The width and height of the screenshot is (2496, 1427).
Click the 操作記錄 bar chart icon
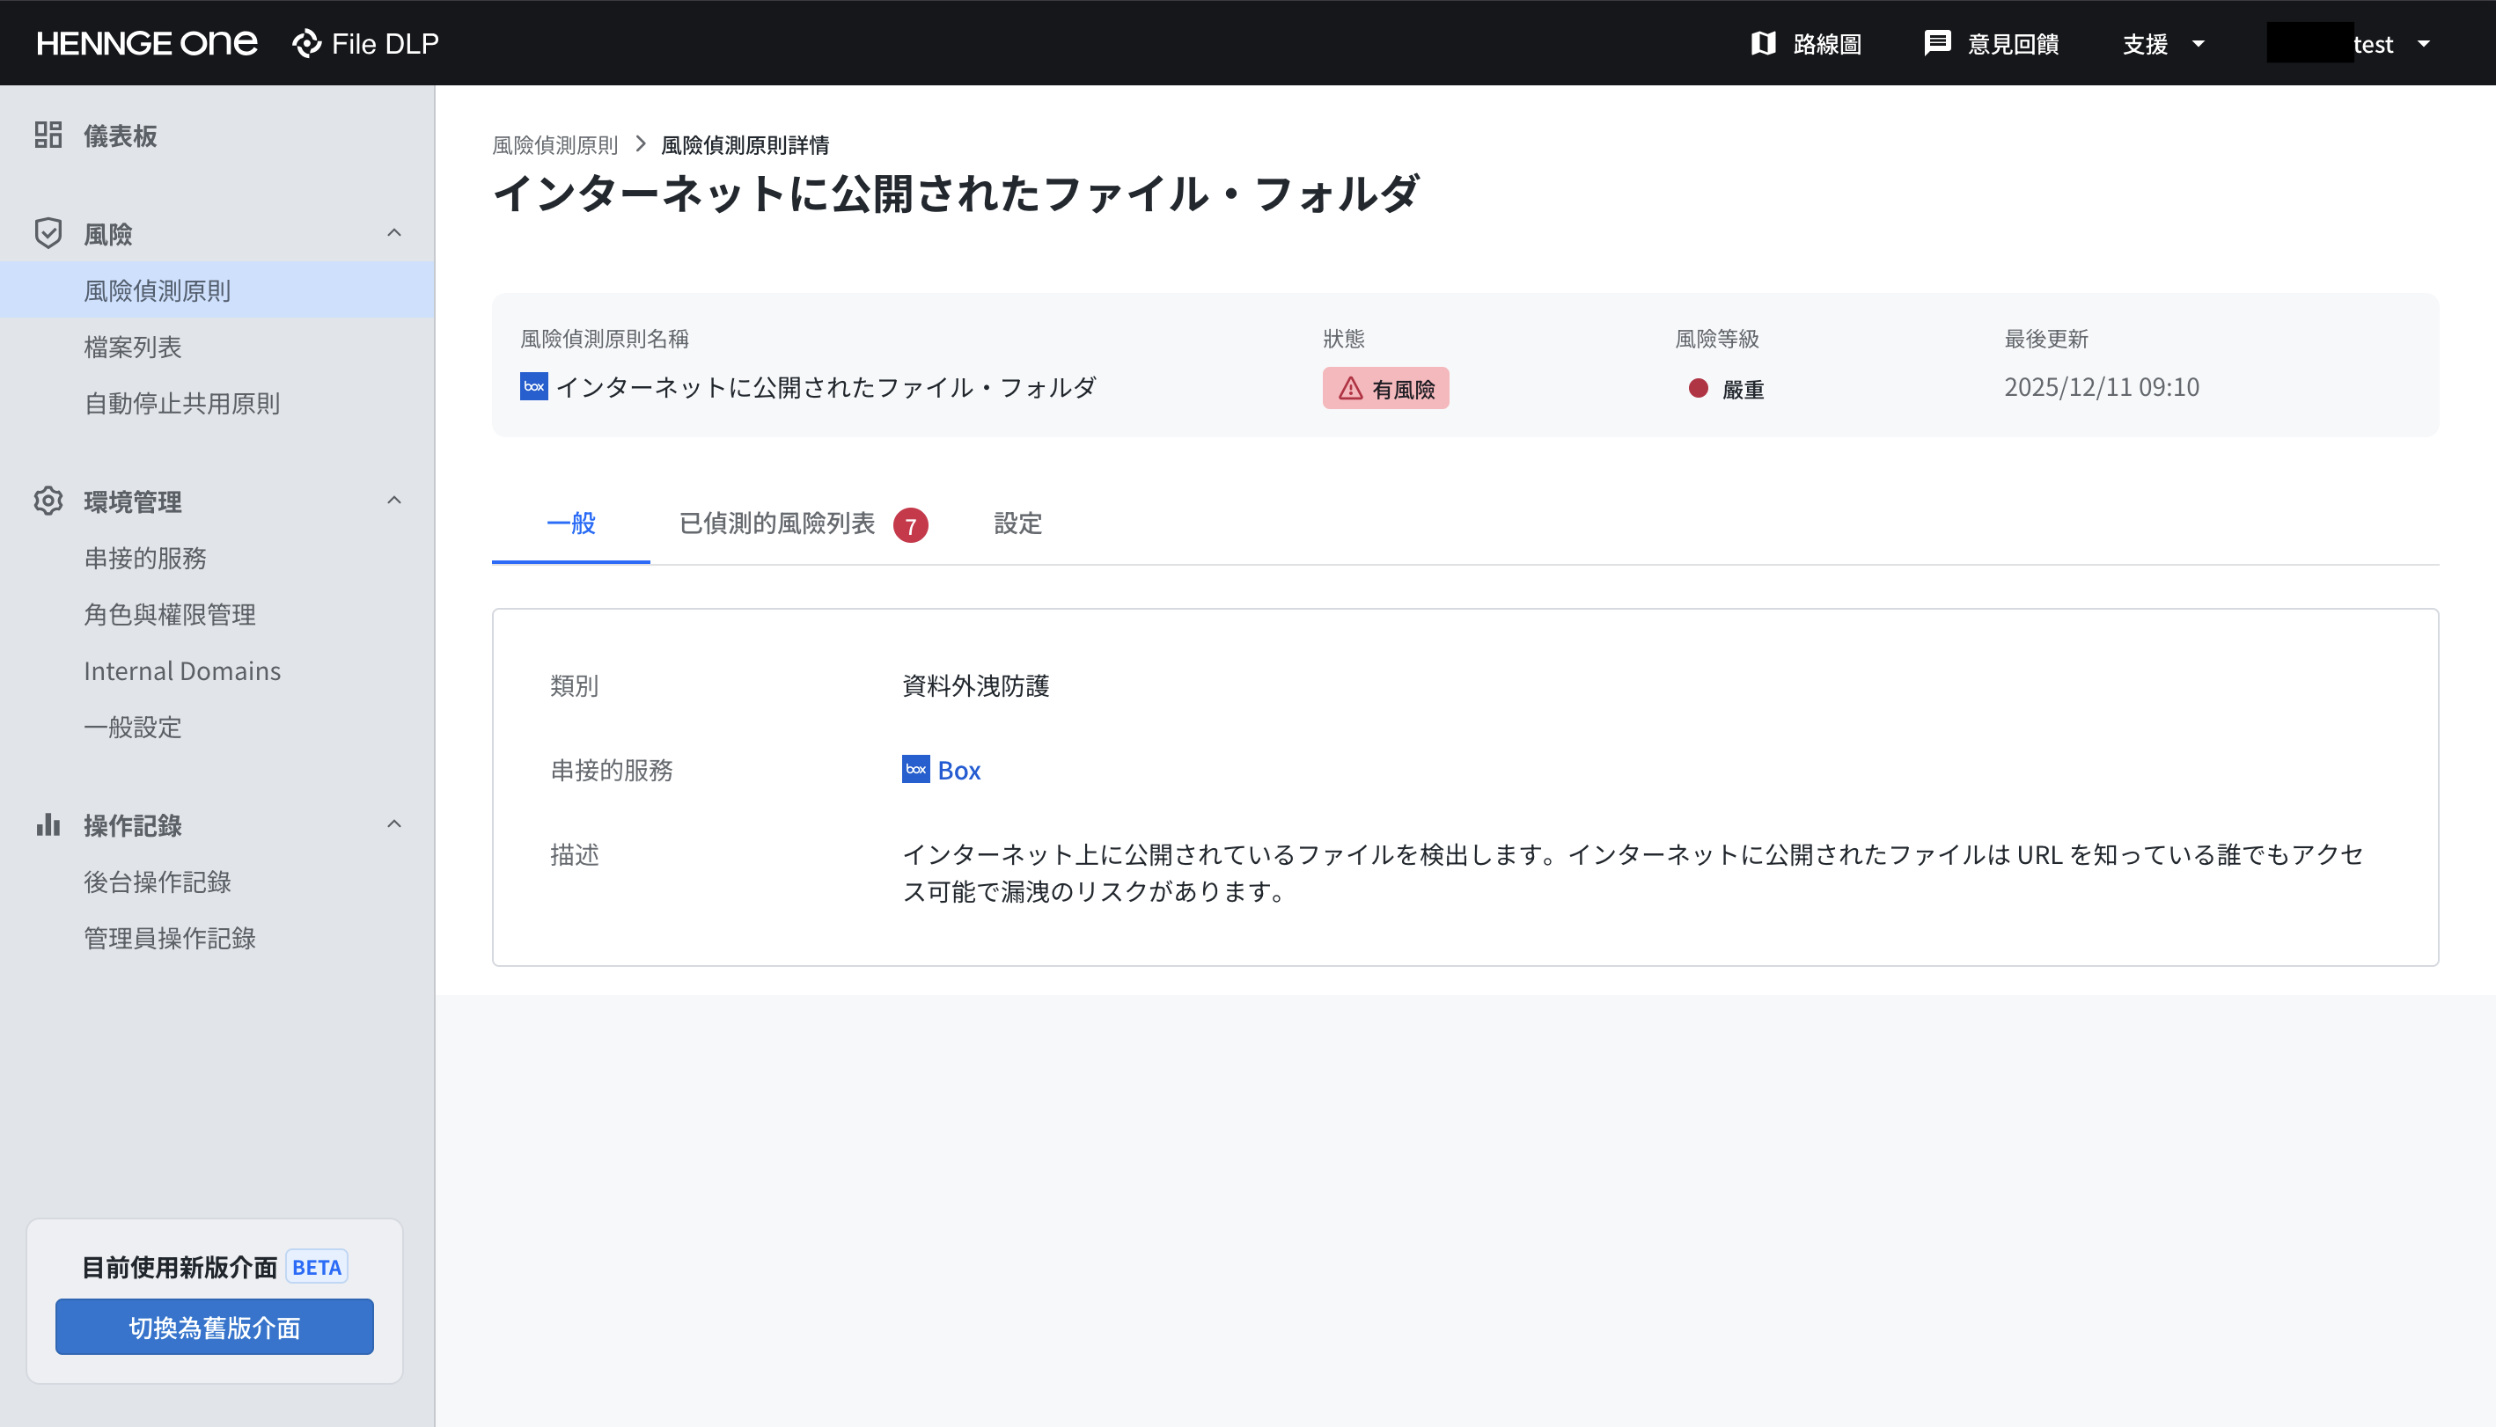(x=48, y=824)
